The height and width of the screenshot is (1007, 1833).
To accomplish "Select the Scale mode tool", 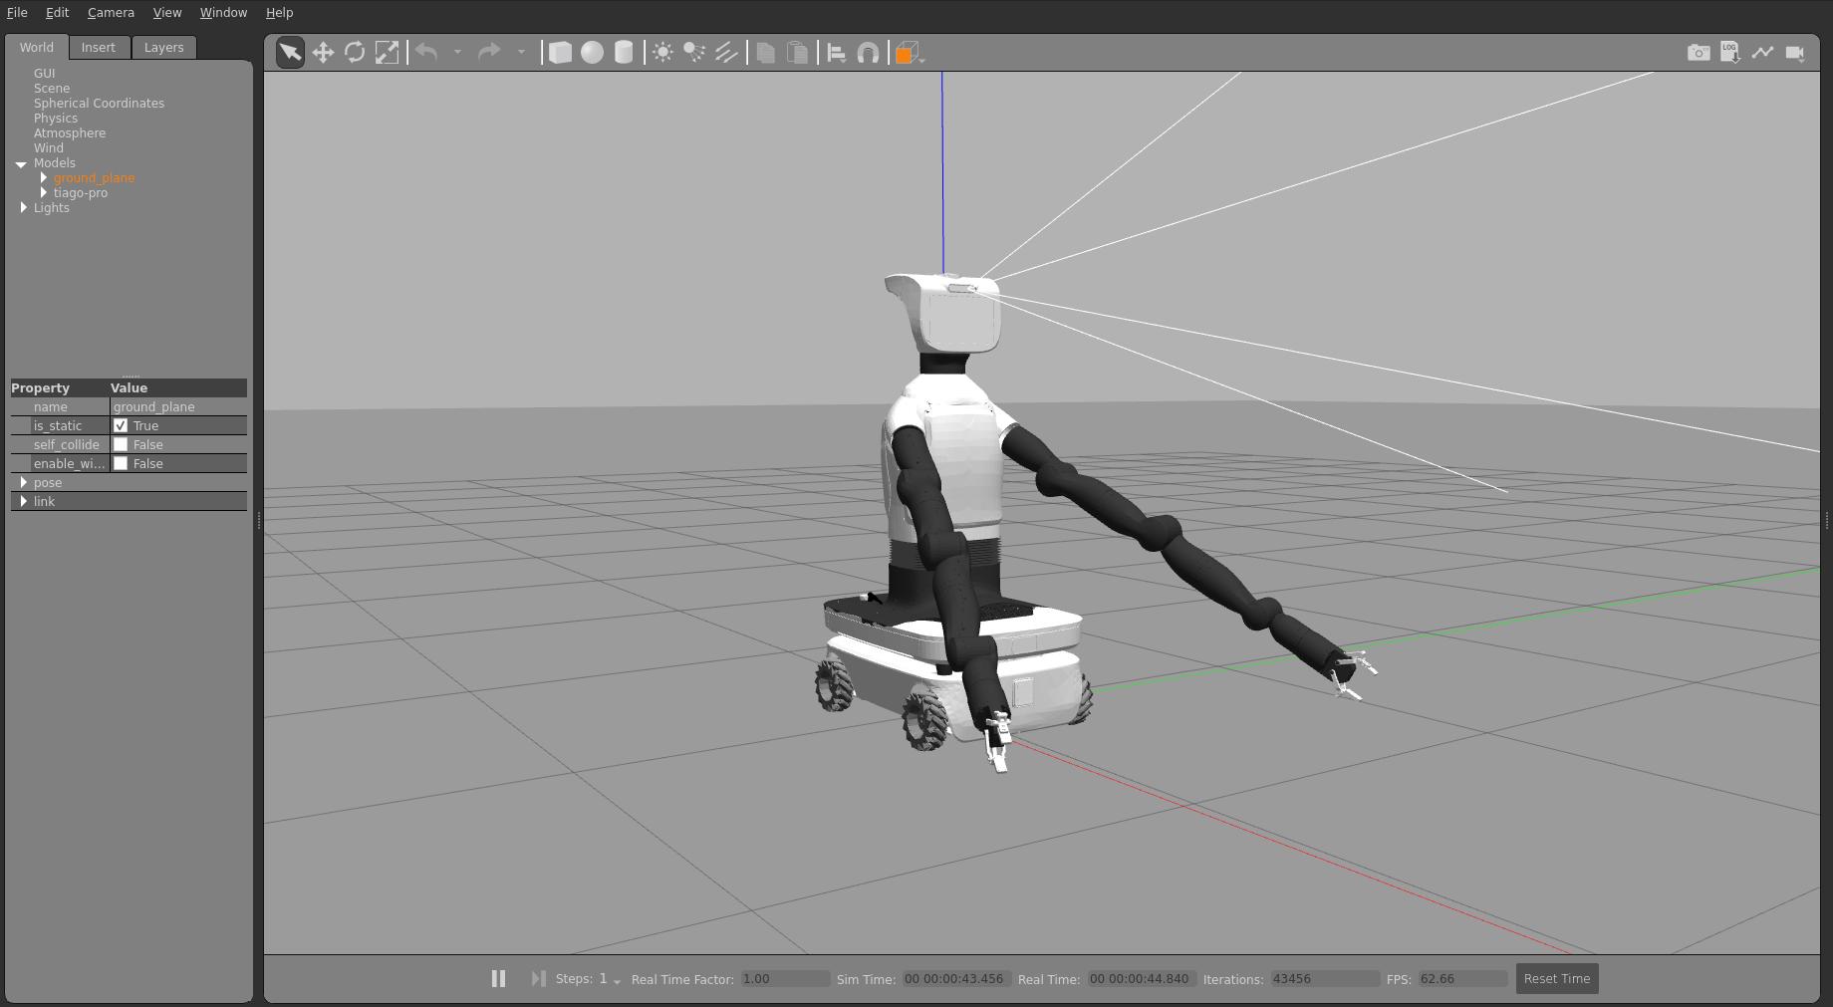I will [387, 53].
